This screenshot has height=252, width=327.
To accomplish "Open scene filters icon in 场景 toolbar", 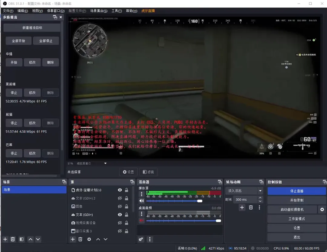I will pos(21,239).
